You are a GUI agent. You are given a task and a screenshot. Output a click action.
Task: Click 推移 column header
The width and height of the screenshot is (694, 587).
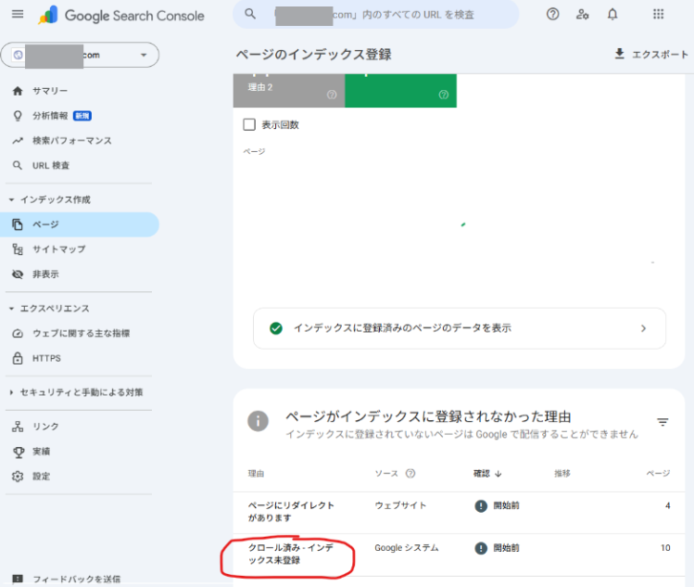[562, 474]
